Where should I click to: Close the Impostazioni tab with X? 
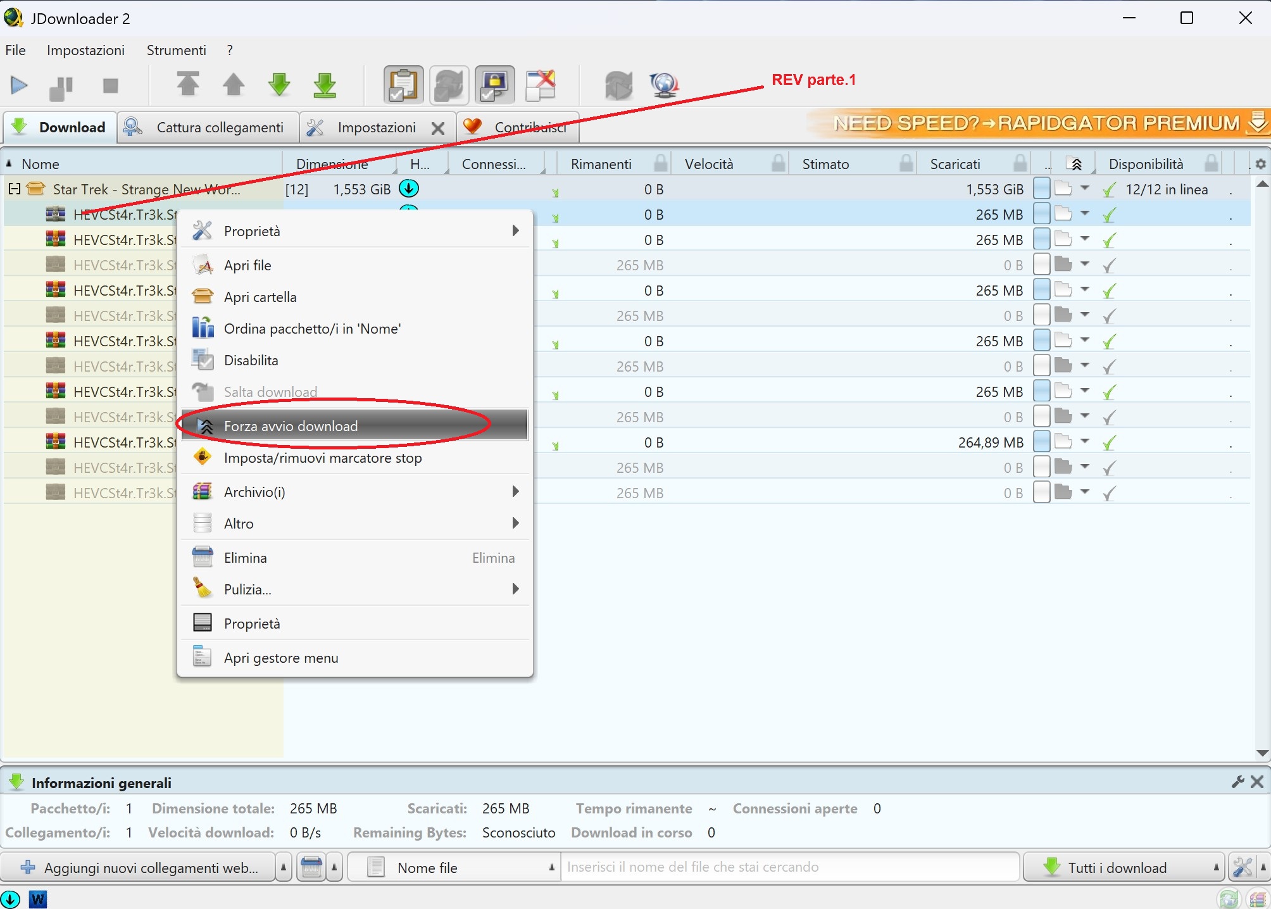(437, 129)
